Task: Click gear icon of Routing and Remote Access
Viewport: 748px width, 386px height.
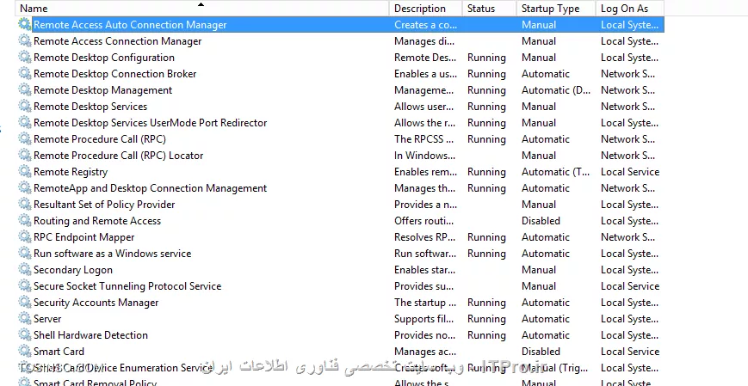Action: (25, 220)
